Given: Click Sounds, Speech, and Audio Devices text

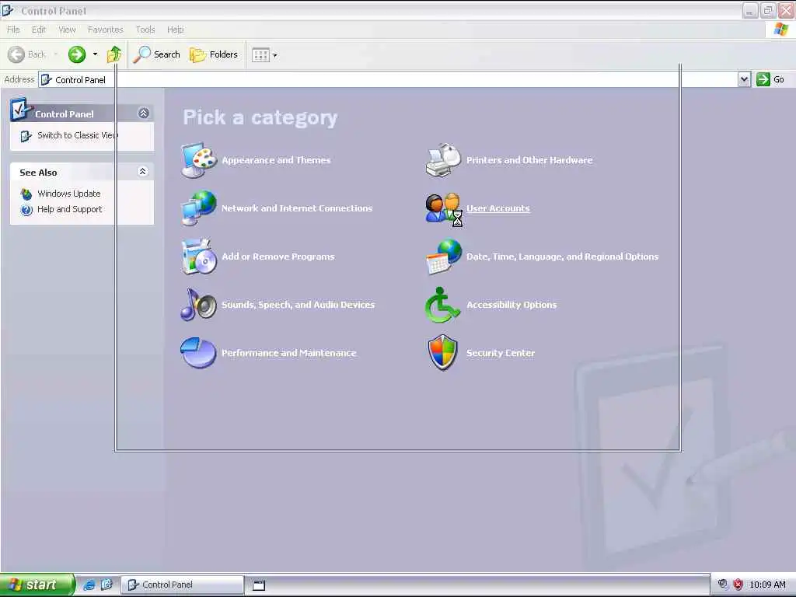Looking at the screenshot, I should [x=298, y=305].
